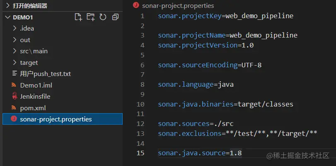336x166 pixels.
Task: Place cursor in sonar.java.source=1.8 line
Action: [x=200, y=153]
